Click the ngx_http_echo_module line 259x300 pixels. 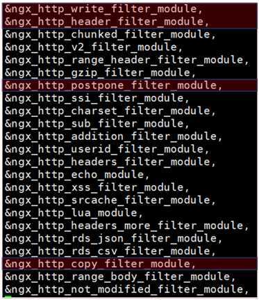77,175
